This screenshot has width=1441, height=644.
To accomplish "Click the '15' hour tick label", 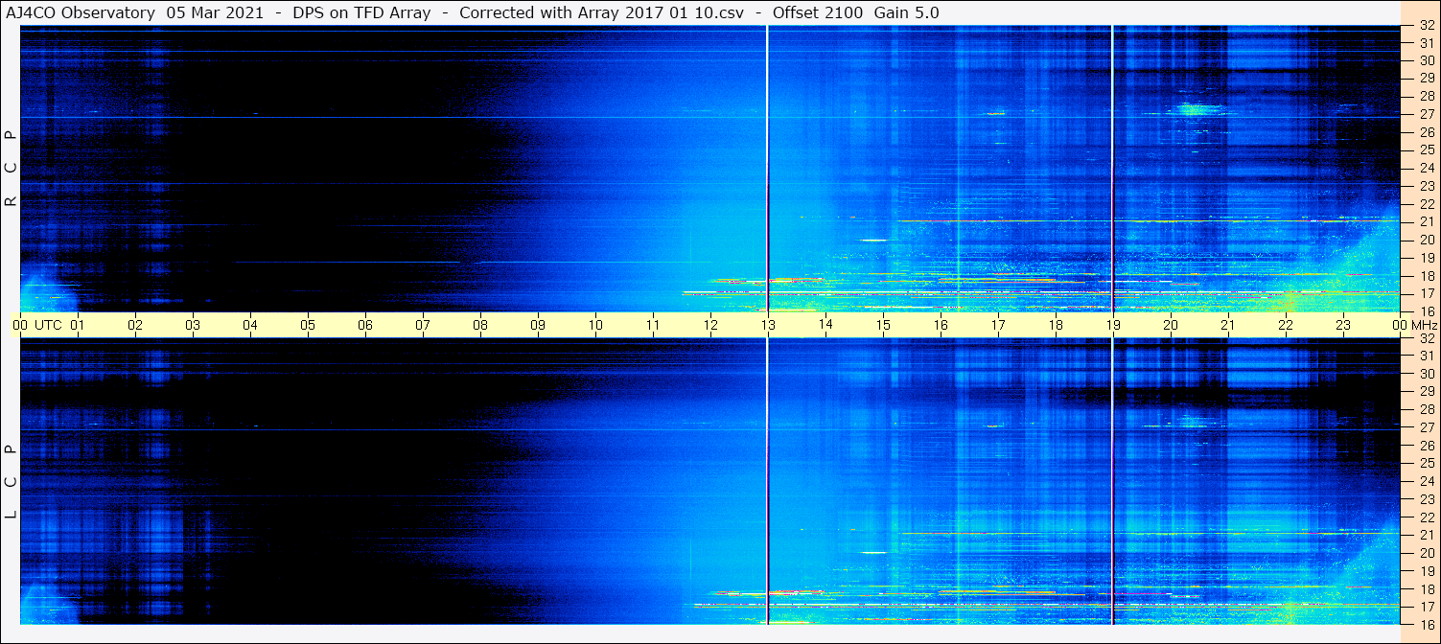I will click(x=883, y=325).
